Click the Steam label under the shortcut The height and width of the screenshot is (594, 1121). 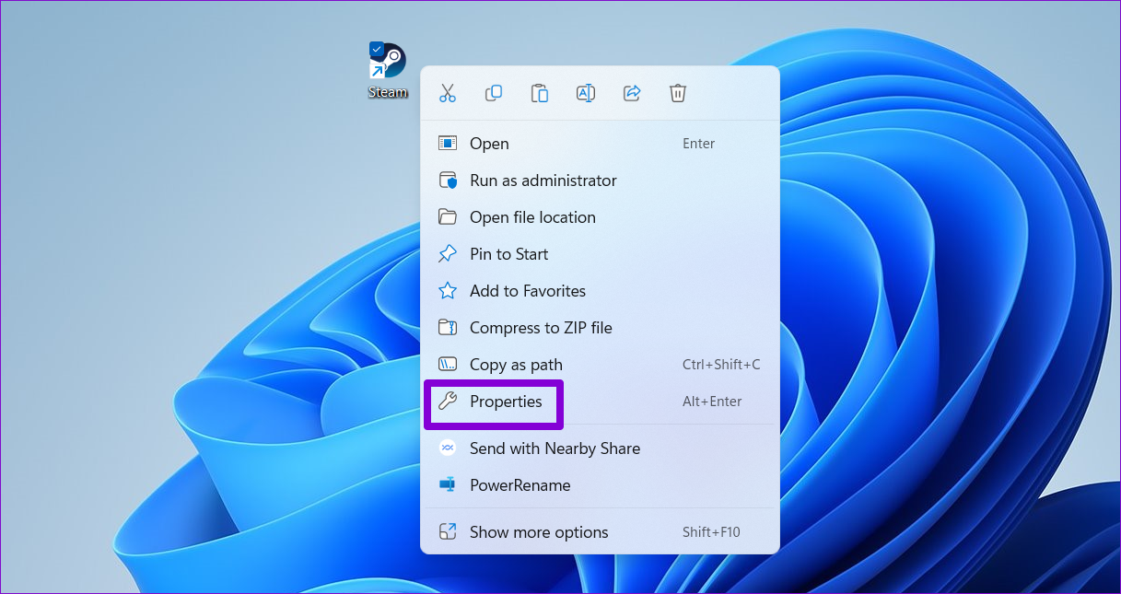tap(388, 91)
